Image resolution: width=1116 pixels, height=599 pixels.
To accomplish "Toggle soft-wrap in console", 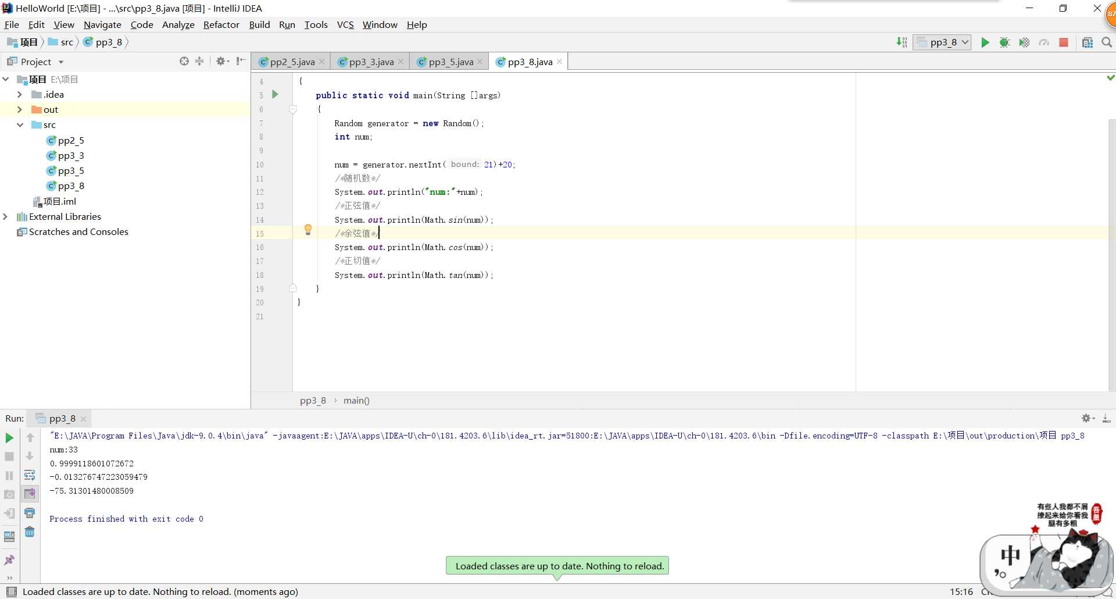I will [30, 475].
